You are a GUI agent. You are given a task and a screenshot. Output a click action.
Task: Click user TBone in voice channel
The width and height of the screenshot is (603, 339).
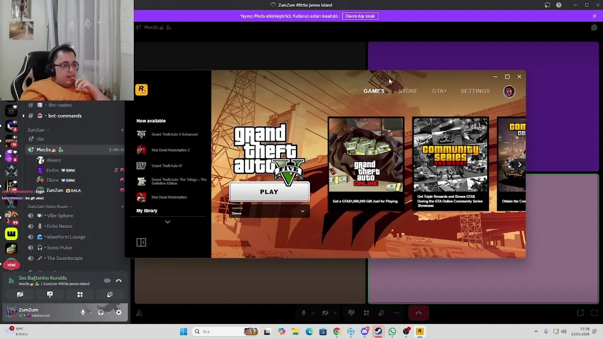click(52, 180)
